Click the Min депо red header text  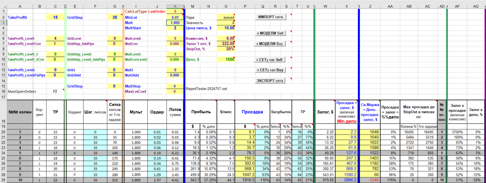pos(347,121)
